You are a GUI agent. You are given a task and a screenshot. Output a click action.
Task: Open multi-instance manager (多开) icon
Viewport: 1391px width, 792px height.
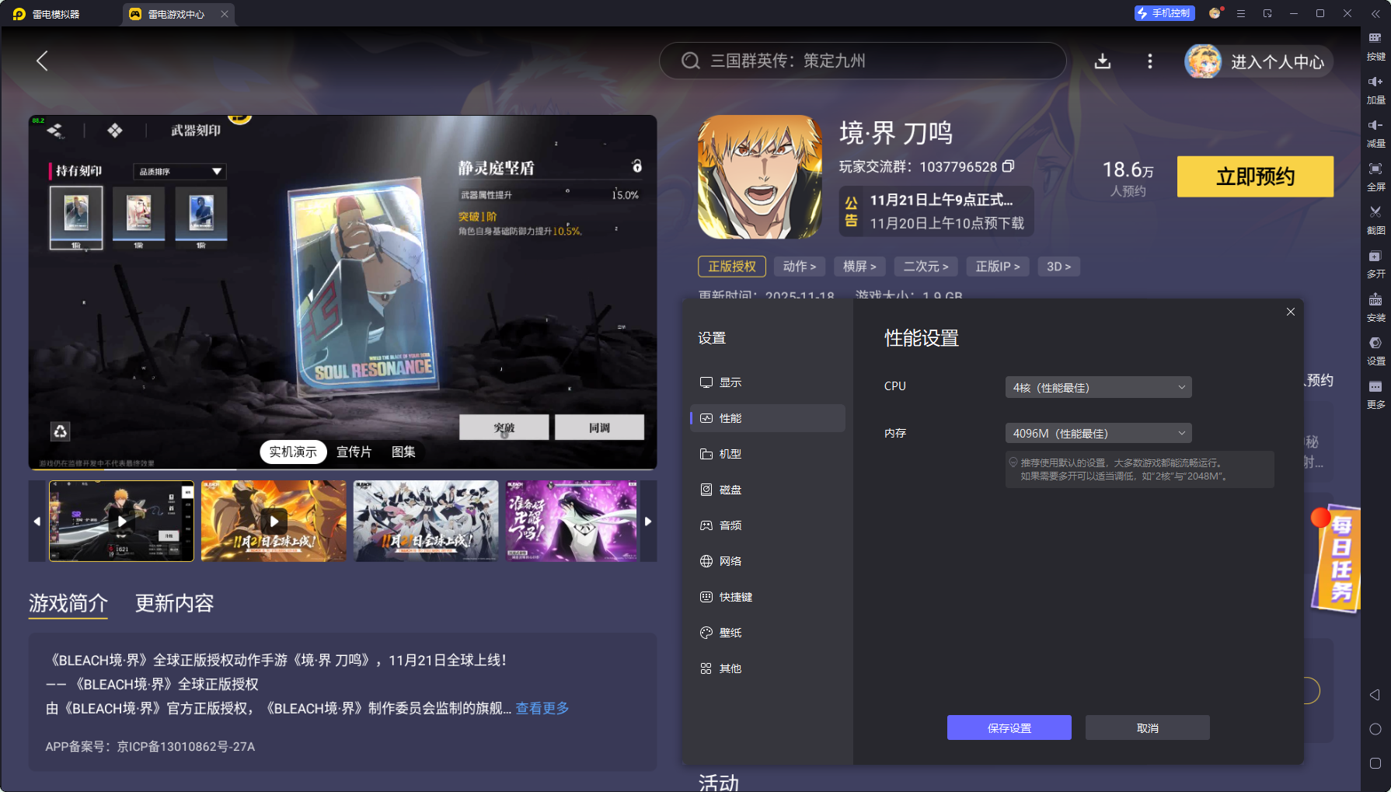tap(1375, 262)
